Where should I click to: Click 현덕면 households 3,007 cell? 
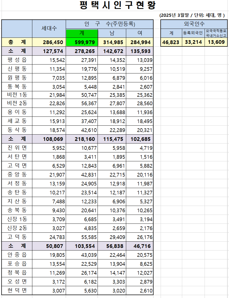[x=49, y=291]
